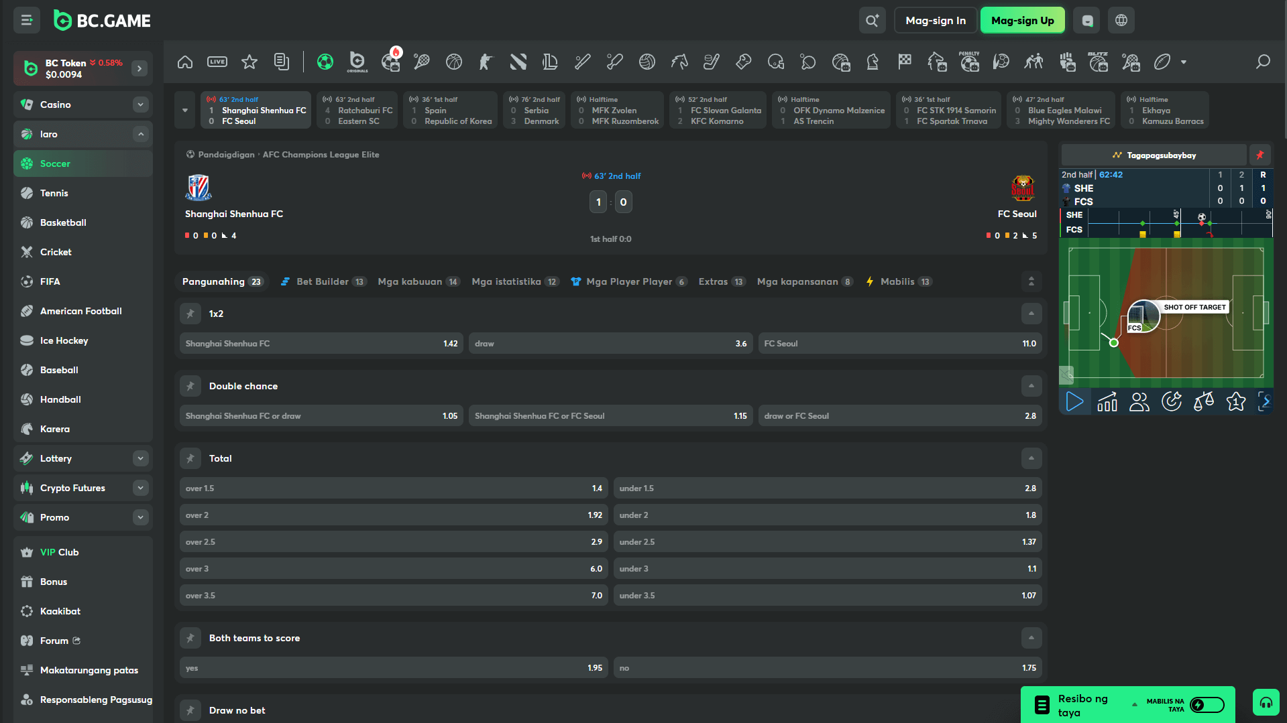Open the header search button

coord(872,21)
